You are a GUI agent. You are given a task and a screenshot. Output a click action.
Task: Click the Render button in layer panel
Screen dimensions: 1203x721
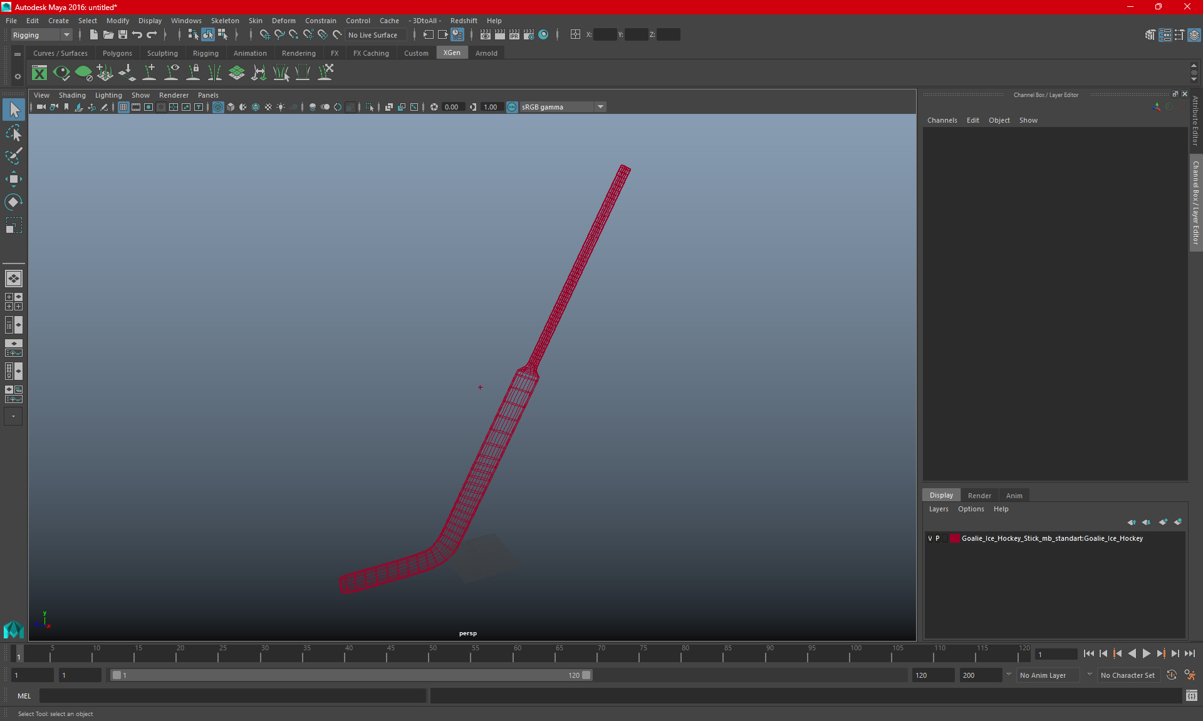click(979, 495)
